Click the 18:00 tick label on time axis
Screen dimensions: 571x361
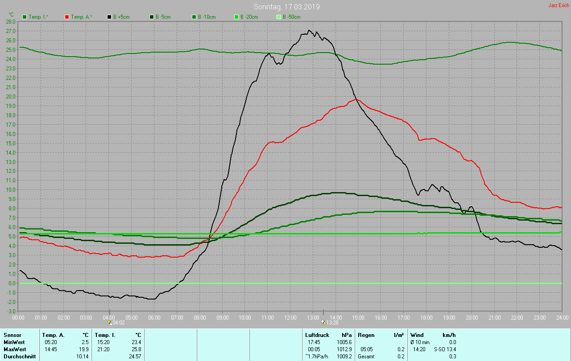[x=426, y=317]
